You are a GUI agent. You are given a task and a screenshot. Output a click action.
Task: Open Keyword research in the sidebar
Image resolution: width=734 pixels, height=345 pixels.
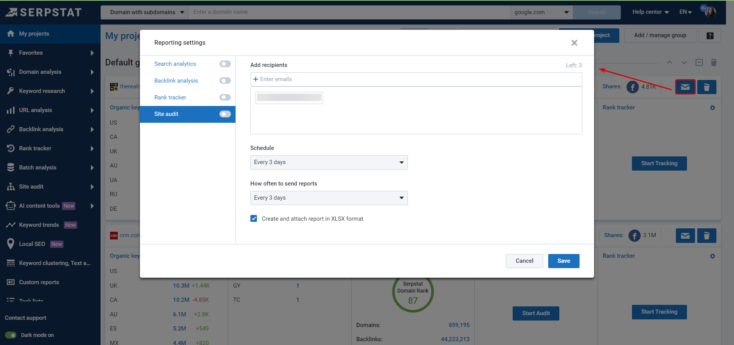click(x=42, y=91)
